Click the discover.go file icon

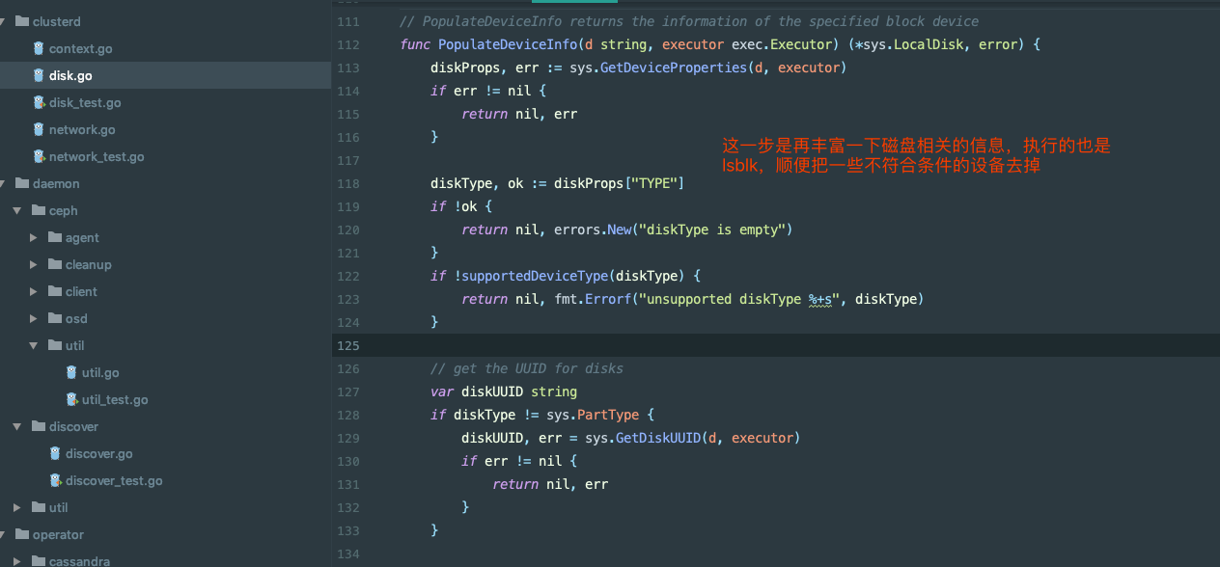pos(55,453)
